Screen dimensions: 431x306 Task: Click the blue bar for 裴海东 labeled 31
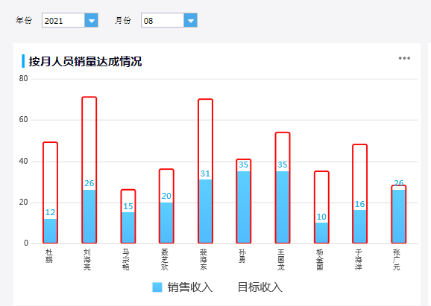tap(205, 211)
